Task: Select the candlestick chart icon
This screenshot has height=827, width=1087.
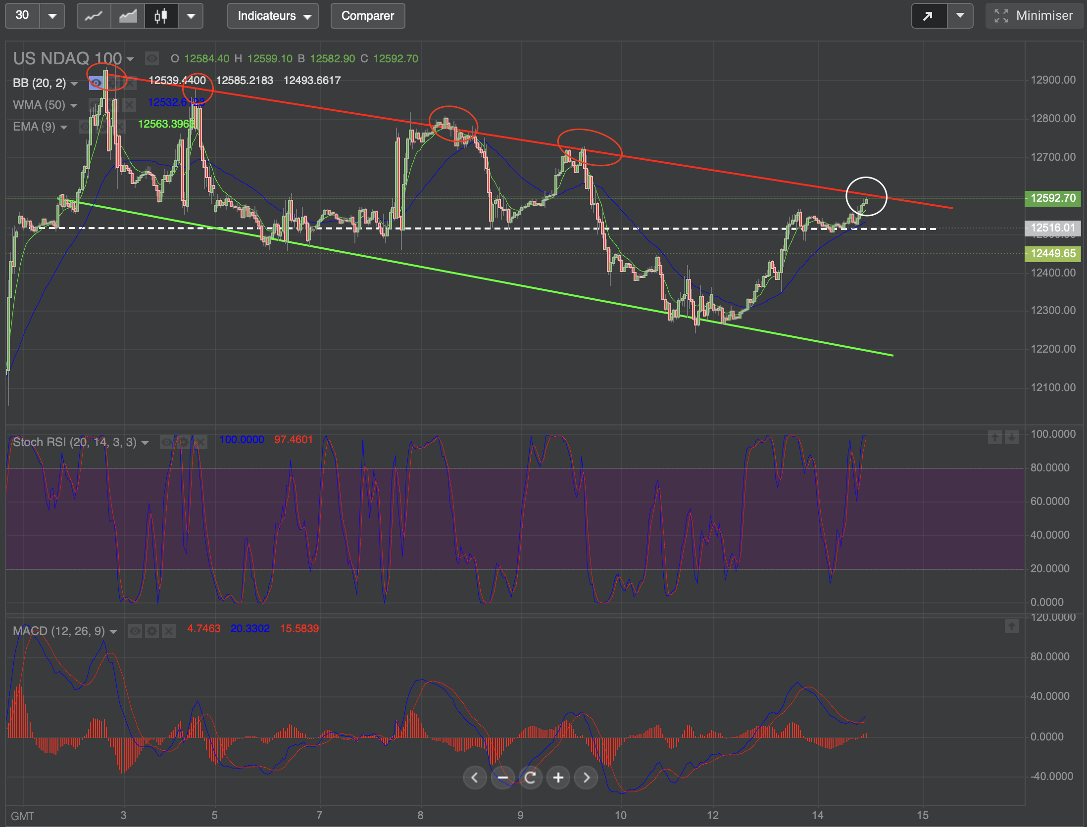Action: [x=161, y=16]
